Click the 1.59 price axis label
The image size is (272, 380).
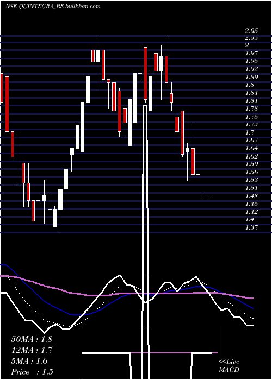click(x=251, y=164)
